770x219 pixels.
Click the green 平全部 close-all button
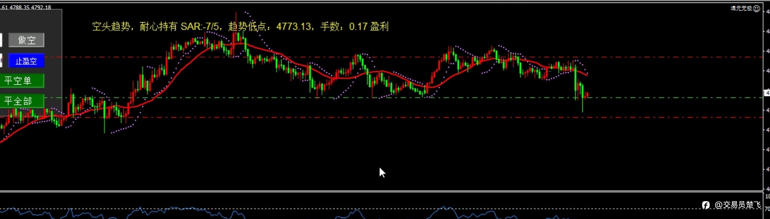22,101
